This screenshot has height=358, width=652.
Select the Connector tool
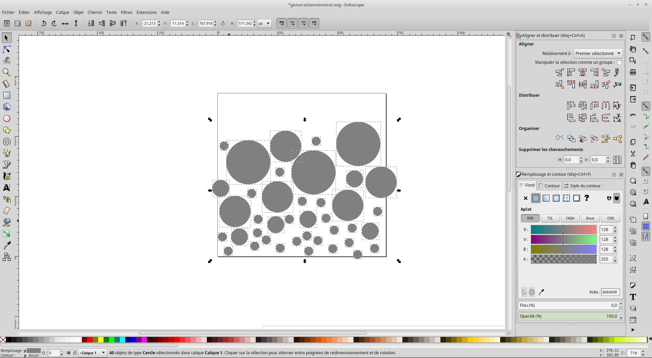coord(6,257)
